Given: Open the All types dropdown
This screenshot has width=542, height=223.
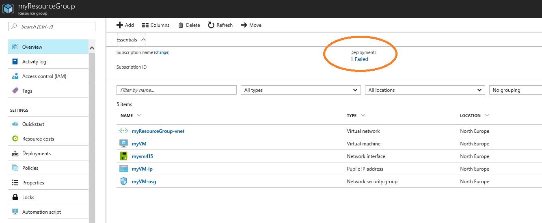Looking at the screenshot, I should coord(301,90).
